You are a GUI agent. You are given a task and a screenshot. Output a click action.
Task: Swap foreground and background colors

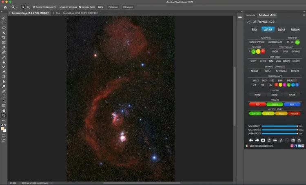(5, 125)
